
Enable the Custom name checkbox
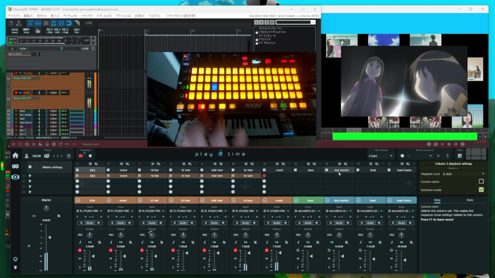481,182
